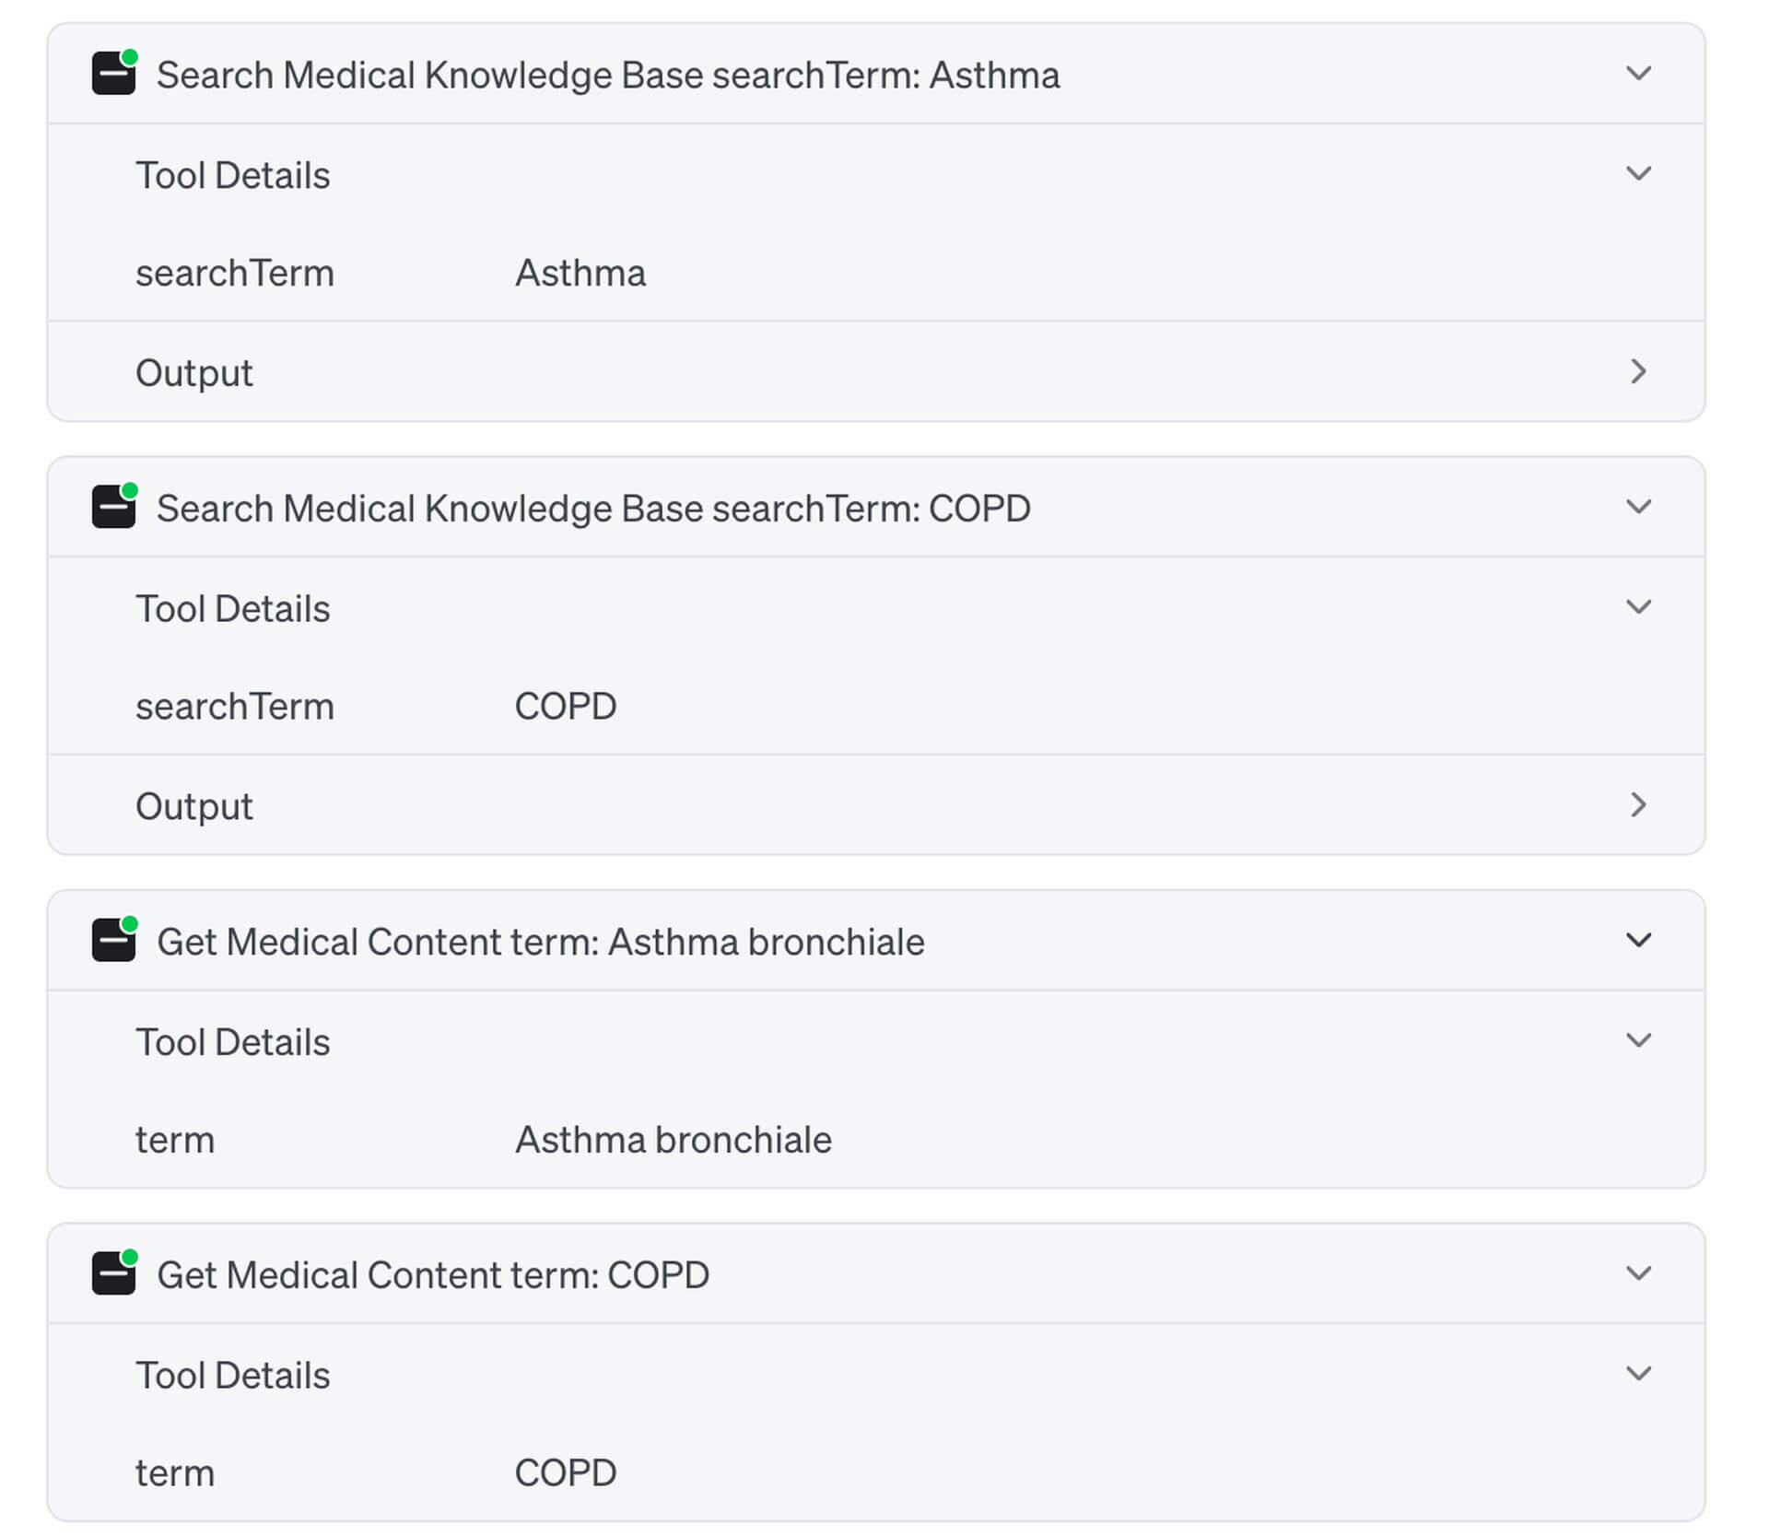Click tool icon next to Get Medical Content COPD

pos(114,1273)
